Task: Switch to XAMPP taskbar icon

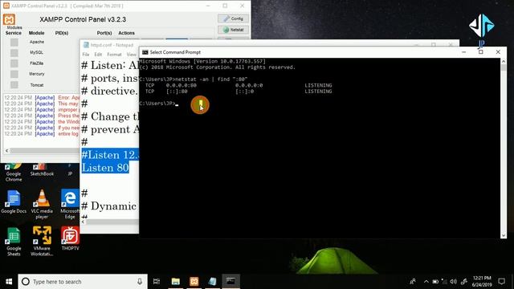Action: pyautogui.click(x=194, y=282)
